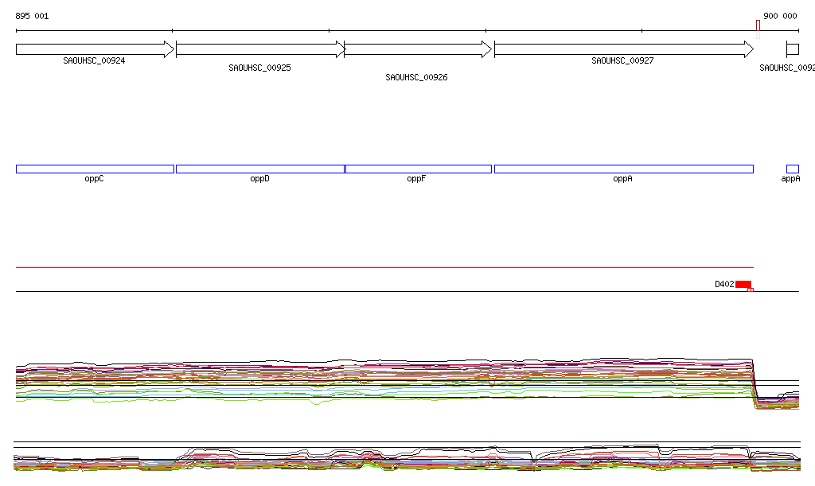Select the blue oppF annotation box

point(418,169)
